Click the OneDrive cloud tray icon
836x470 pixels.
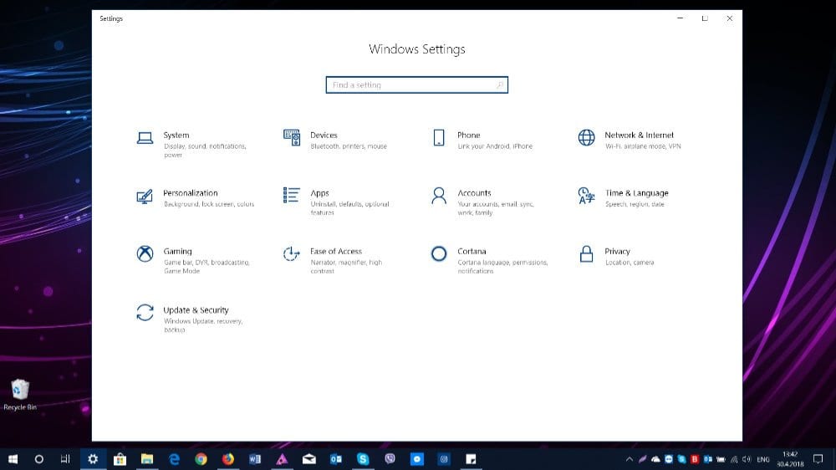point(655,459)
